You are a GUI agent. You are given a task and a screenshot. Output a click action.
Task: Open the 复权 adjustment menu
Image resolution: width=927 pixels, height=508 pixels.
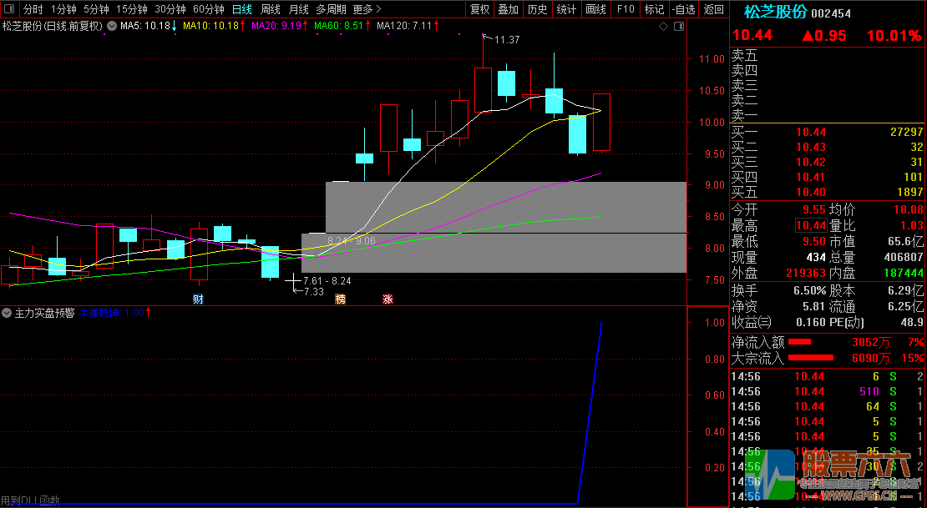[479, 9]
